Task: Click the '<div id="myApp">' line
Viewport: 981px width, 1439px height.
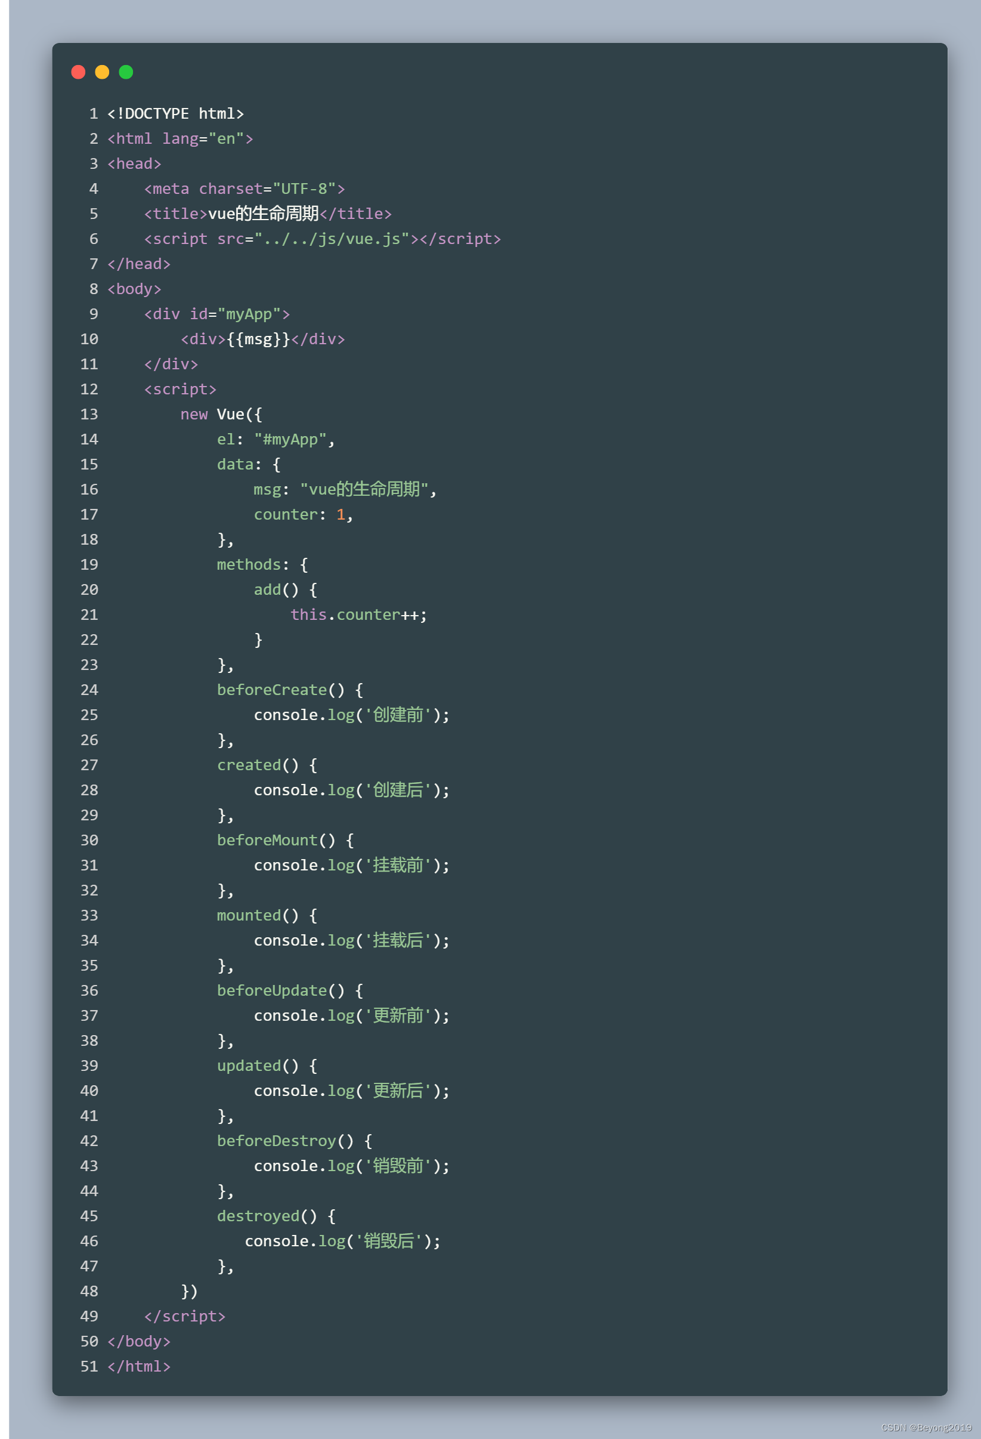Action: (216, 314)
